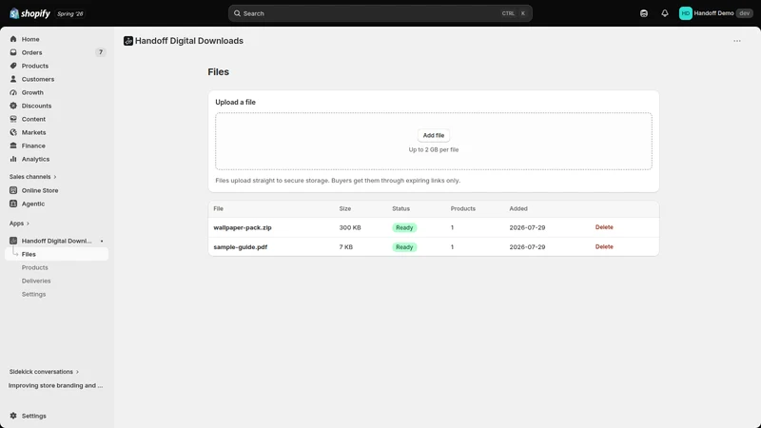Select the sample-guide.pdf file name
This screenshot has width=761, height=428.
coord(241,247)
